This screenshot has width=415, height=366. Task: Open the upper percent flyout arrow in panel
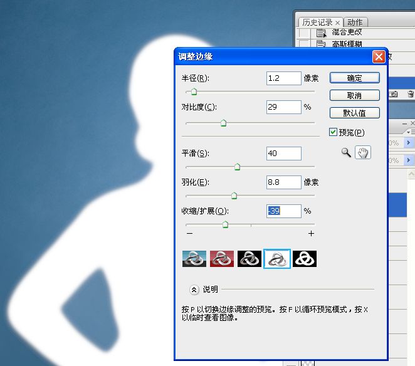409,143
